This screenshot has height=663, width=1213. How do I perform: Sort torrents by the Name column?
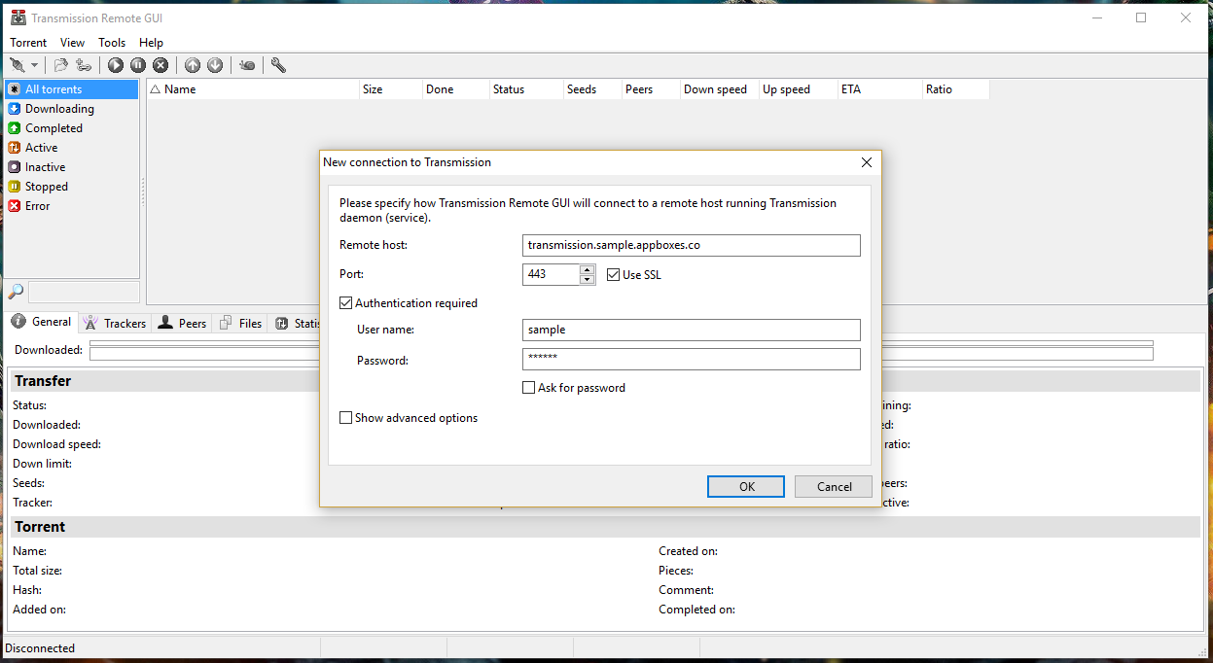[x=253, y=89]
